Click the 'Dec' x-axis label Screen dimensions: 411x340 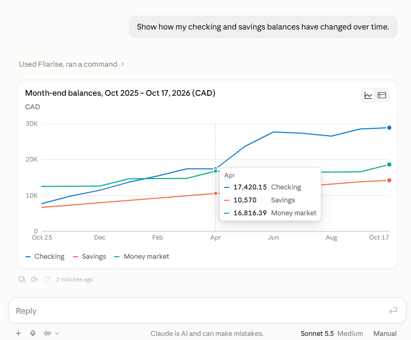point(100,238)
